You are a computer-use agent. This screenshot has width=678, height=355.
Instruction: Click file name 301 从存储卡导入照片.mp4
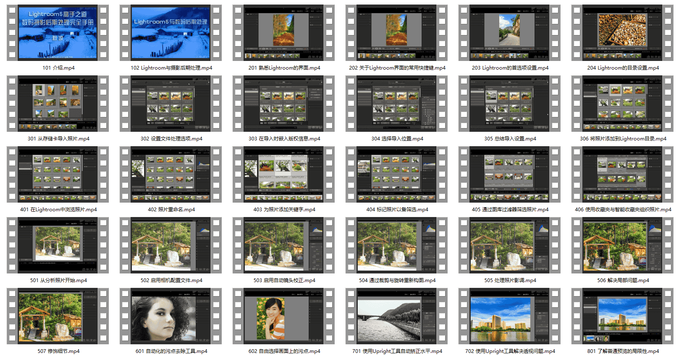click(x=58, y=139)
